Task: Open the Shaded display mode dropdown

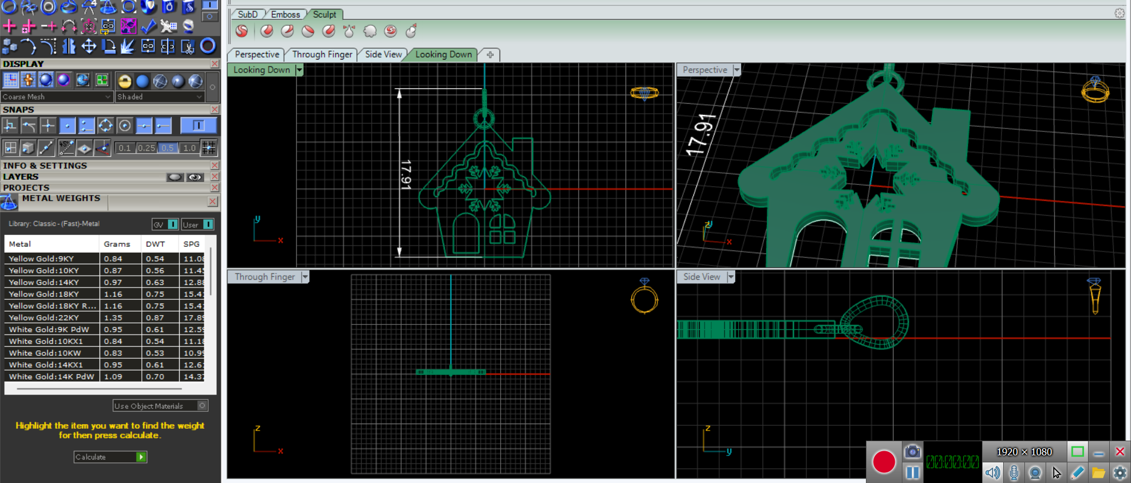Action: click(159, 97)
